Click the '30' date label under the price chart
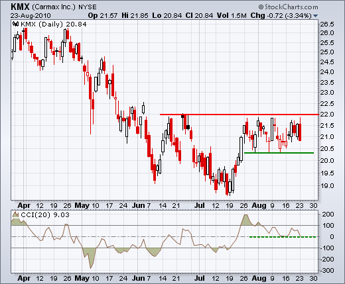Screen dimensions: 345x284 [x=313, y=206]
